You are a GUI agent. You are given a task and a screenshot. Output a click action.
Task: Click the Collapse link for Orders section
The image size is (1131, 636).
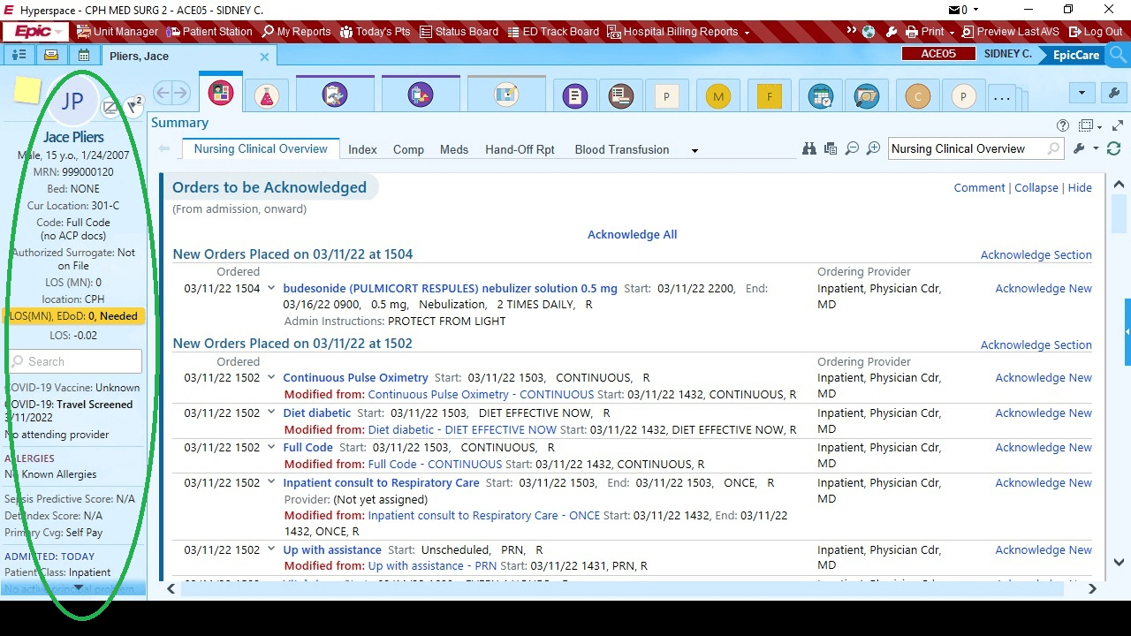coord(1036,187)
